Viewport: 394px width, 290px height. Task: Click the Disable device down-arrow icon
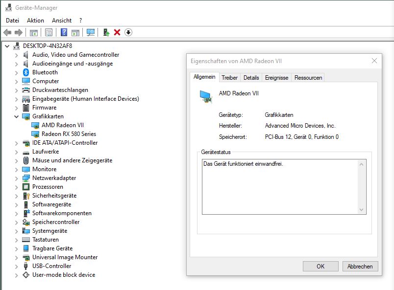click(x=128, y=32)
